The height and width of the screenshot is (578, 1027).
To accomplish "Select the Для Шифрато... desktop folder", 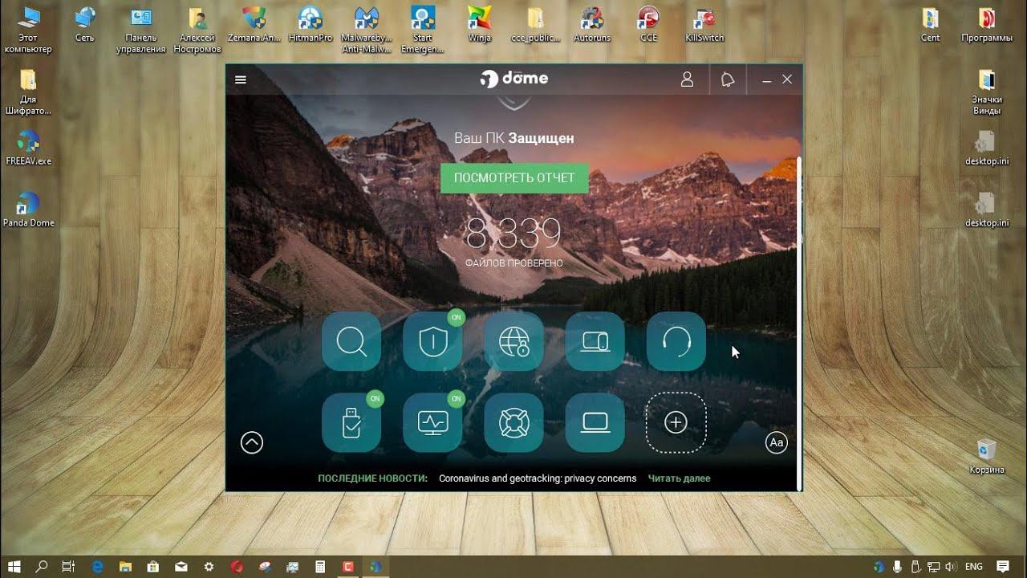I will coord(28,92).
